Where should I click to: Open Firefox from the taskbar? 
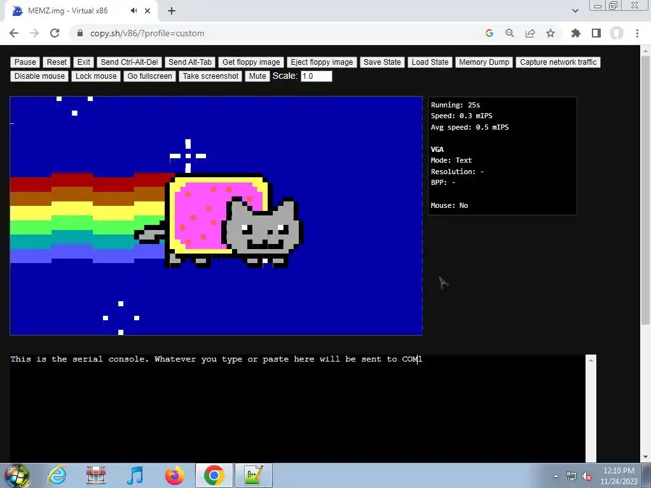pyautogui.click(x=174, y=475)
